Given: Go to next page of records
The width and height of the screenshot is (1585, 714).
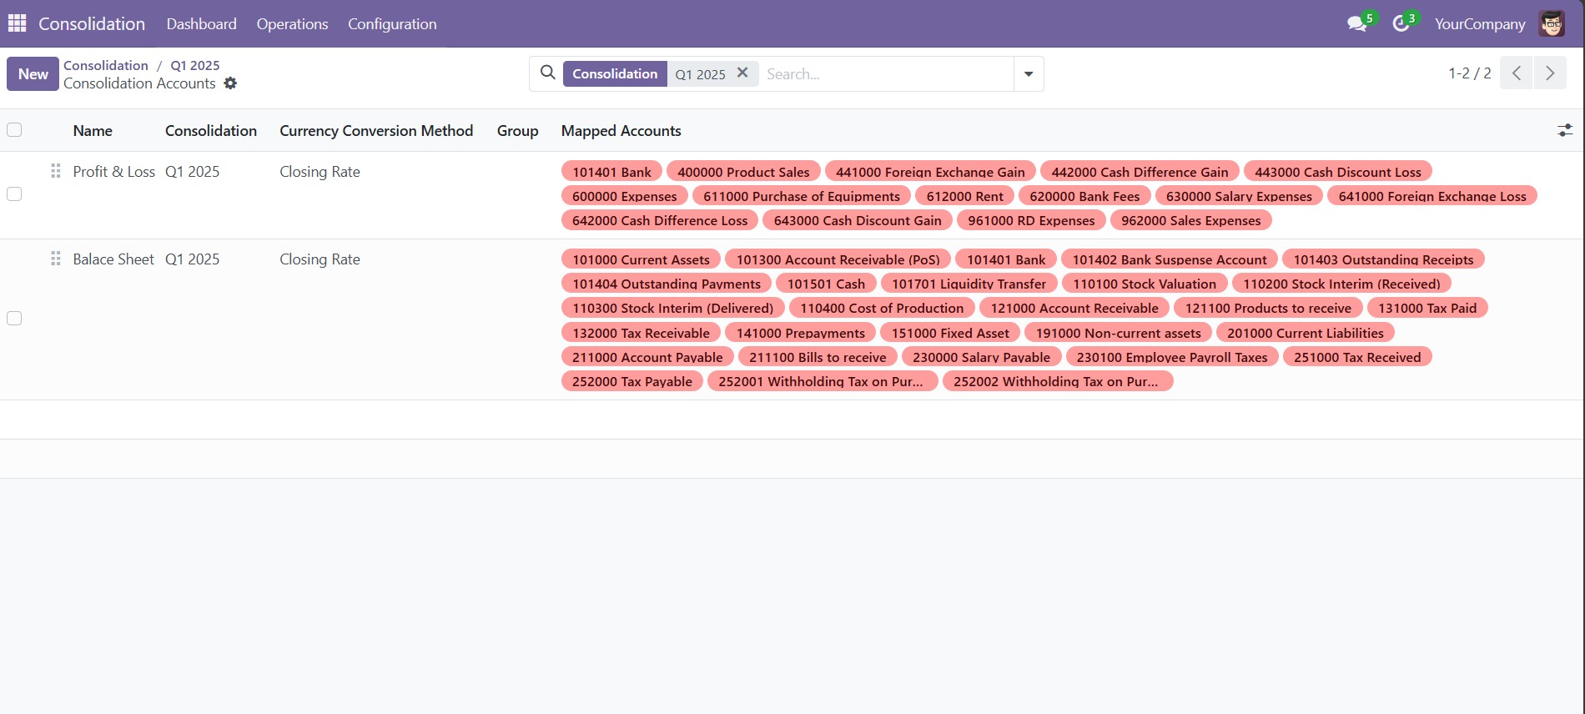Looking at the screenshot, I should pos(1550,73).
